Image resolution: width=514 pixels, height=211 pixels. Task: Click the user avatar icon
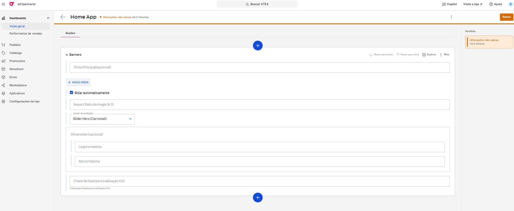pyautogui.click(x=510, y=4)
